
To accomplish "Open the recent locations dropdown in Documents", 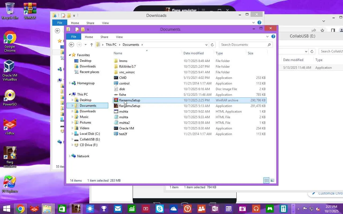I will tap(85, 45).
